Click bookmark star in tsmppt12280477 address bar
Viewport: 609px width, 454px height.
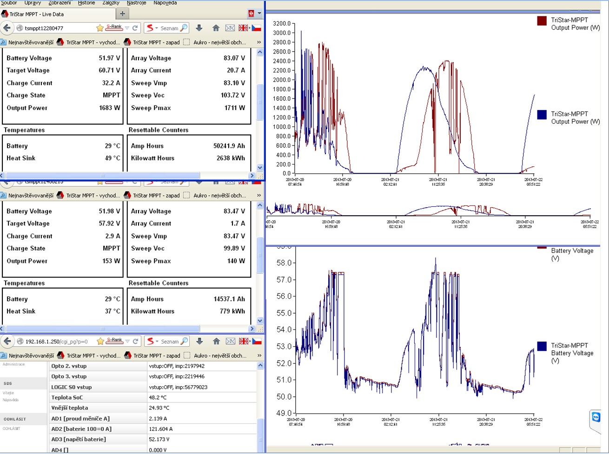coord(99,28)
